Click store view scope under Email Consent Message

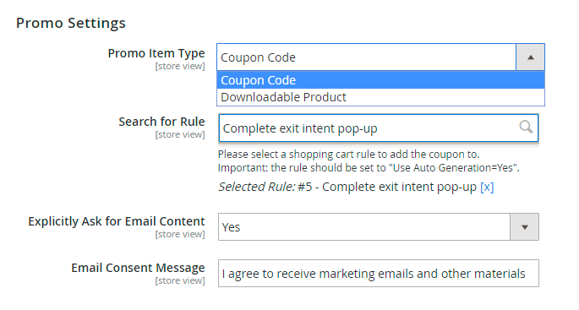(180, 280)
